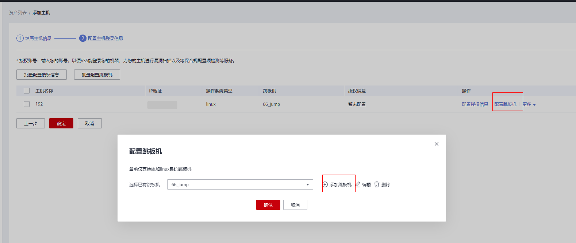Click the add jump server plus icon
Viewport: 576px width, 243px height.
[x=325, y=184]
